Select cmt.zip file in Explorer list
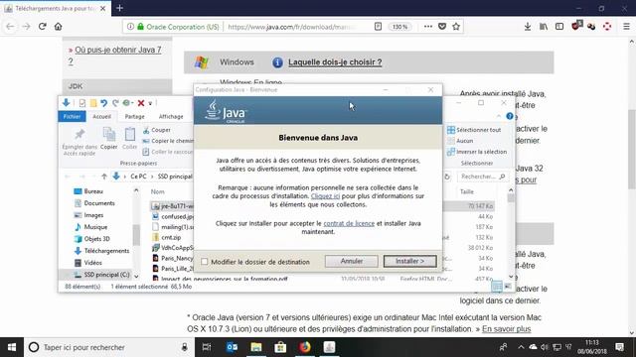636x357 pixels. 166,238
